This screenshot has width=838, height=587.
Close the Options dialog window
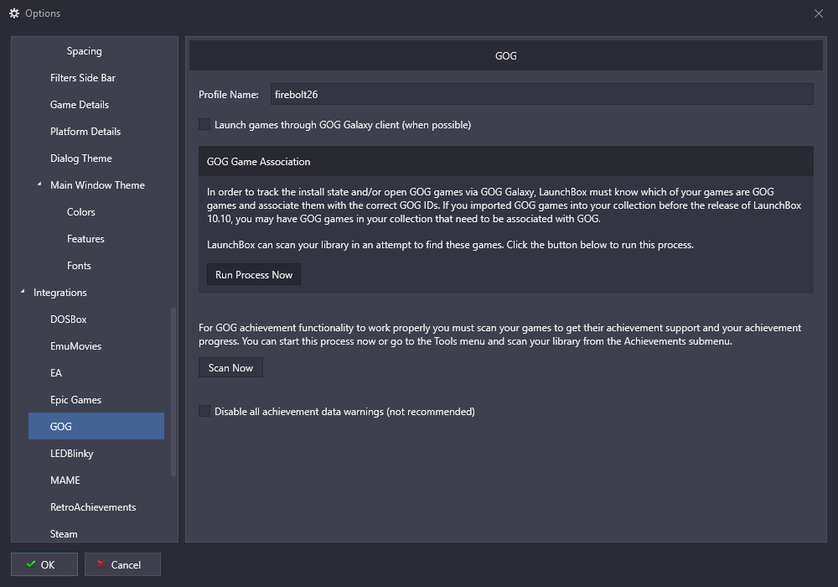pyautogui.click(x=818, y=13)
